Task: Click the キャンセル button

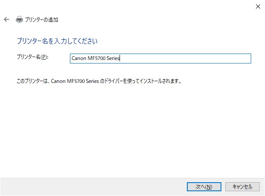Action: click(x=243, y=187)
